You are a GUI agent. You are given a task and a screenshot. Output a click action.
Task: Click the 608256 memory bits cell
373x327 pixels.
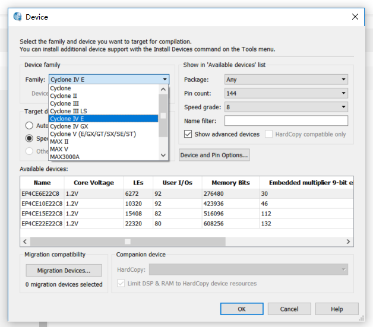click(230, 224)
